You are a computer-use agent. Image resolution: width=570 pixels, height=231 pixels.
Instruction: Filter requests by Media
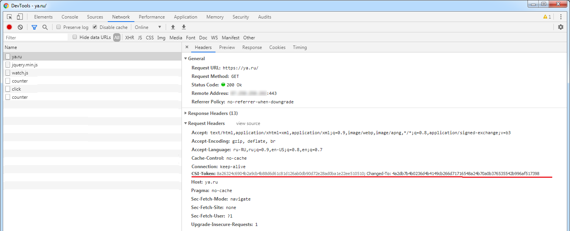pyautogui.click(x=176, y=38)
